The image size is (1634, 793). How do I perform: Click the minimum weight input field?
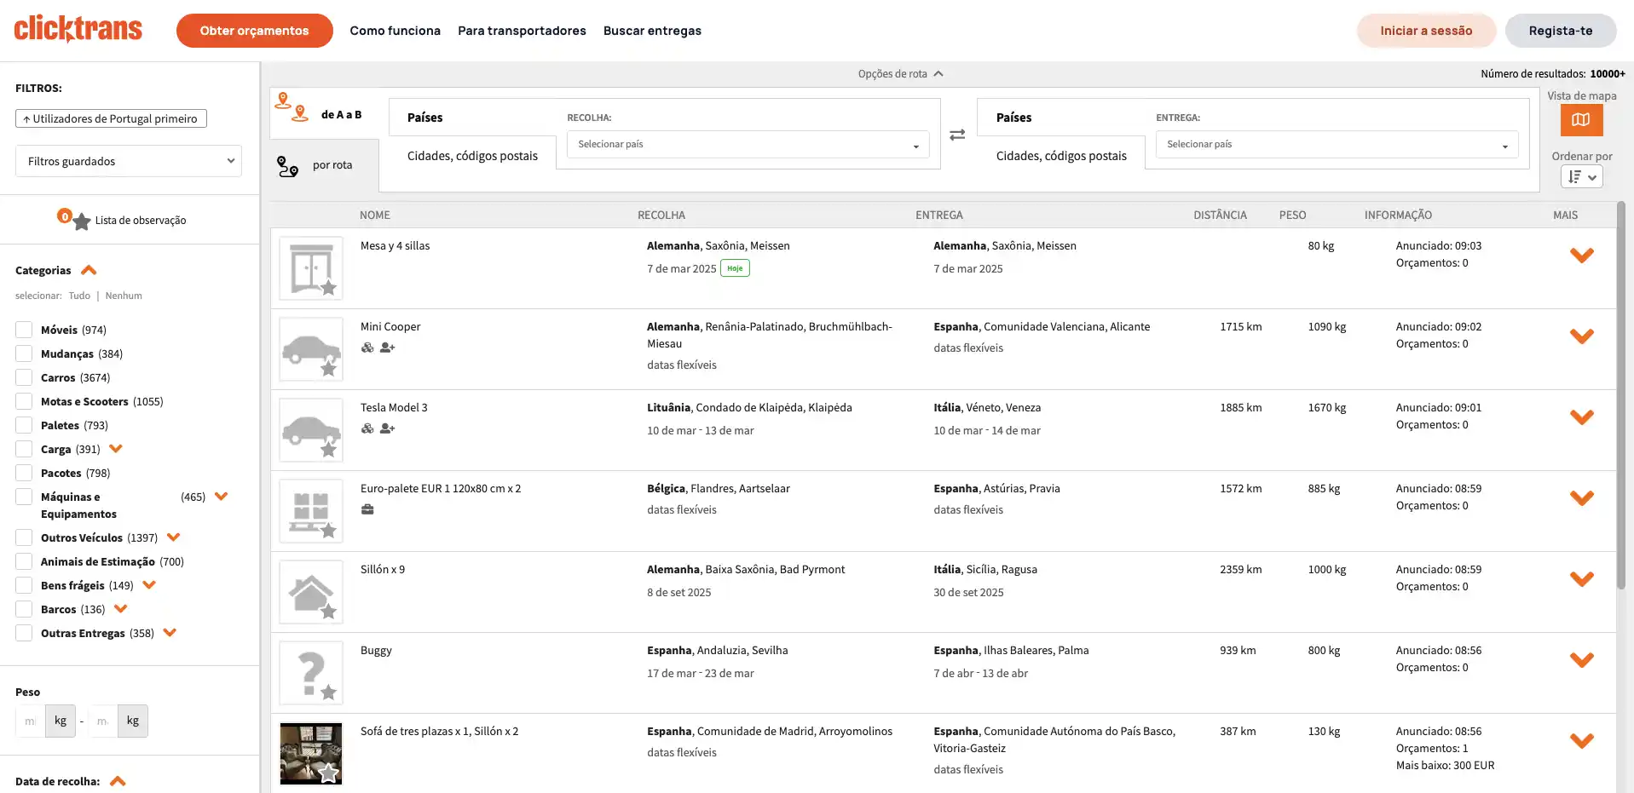[x=30, y=721]
